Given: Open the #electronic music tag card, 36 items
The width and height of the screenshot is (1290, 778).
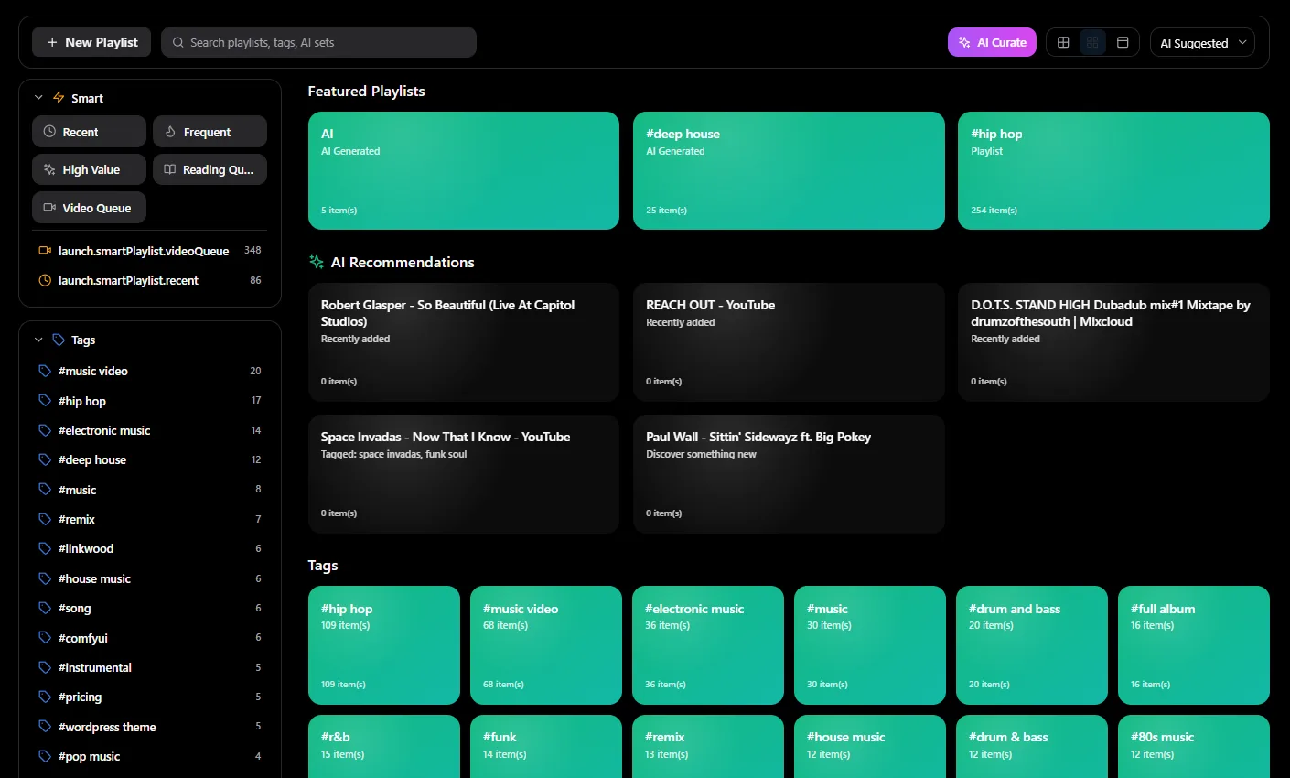Looking at the screenshot, I should (x=708, y=645).
